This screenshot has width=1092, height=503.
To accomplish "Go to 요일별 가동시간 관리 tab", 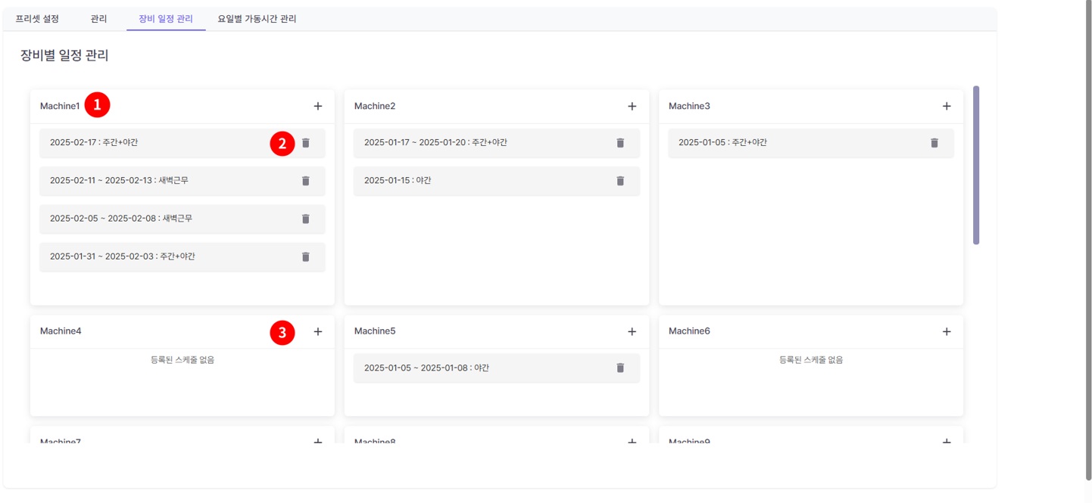I will [x=257, y=19].
